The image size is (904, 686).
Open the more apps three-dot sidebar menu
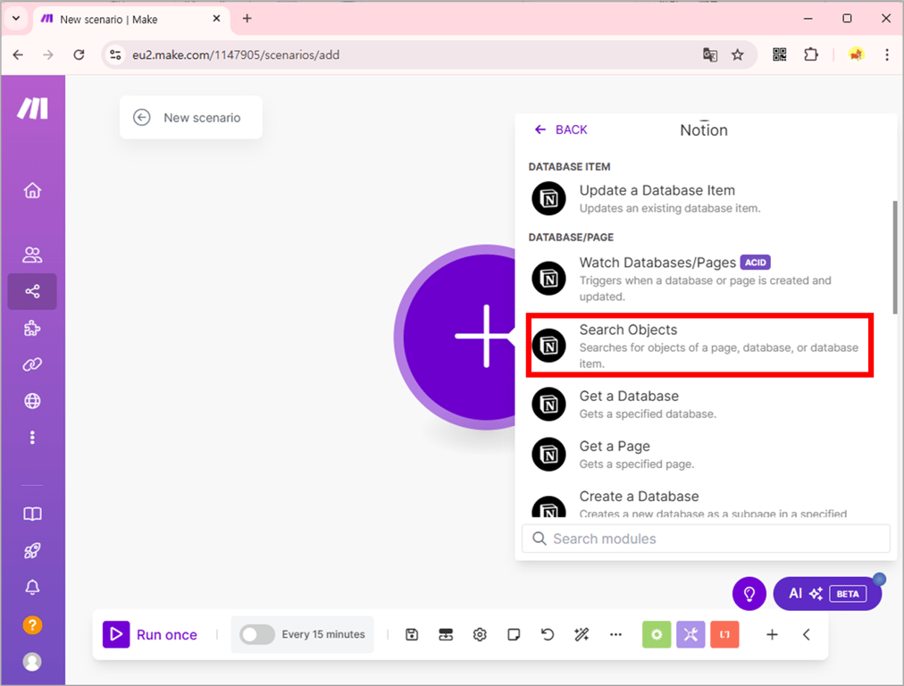tap(32, 437)
